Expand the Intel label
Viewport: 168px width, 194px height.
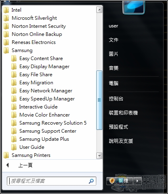(x=17, y=10)
